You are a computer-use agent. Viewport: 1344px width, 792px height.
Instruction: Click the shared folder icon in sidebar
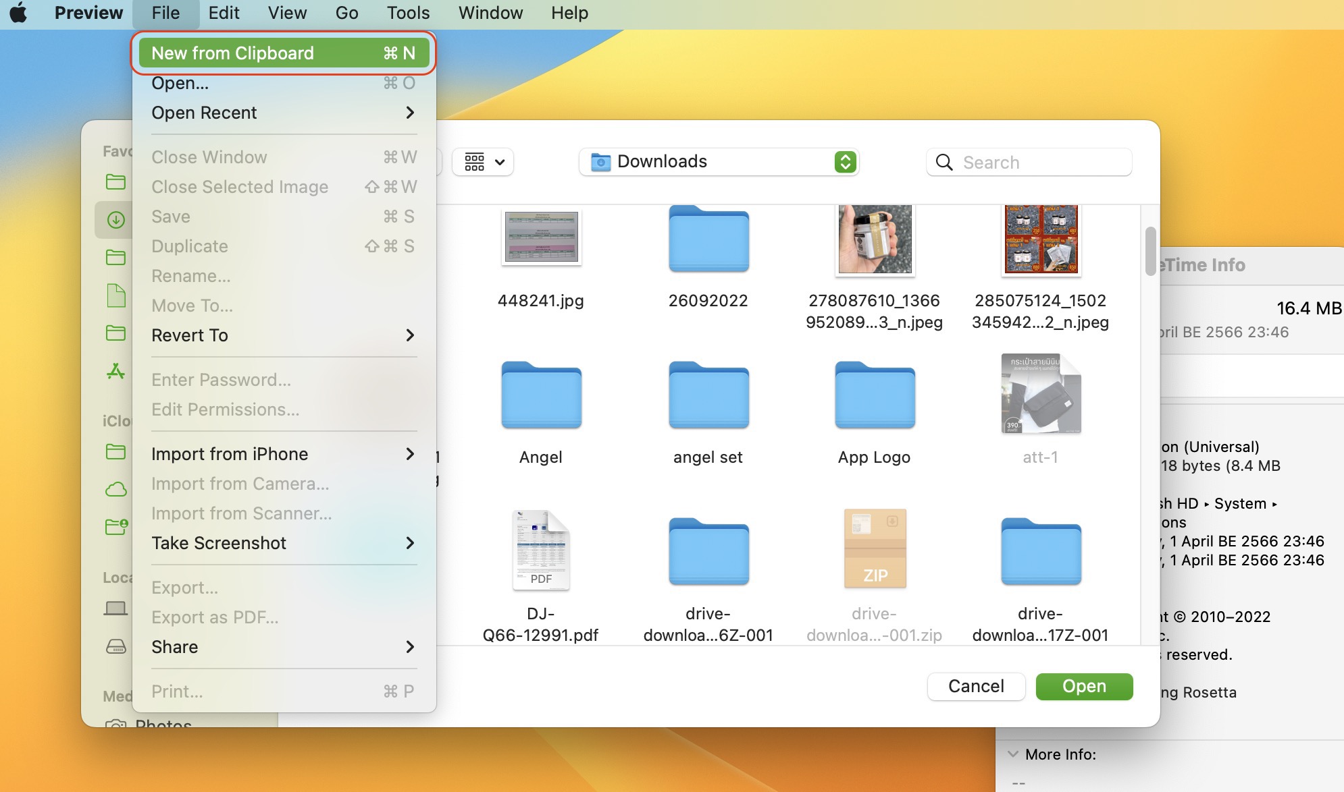pyautogui.click(x=115, y=526)
